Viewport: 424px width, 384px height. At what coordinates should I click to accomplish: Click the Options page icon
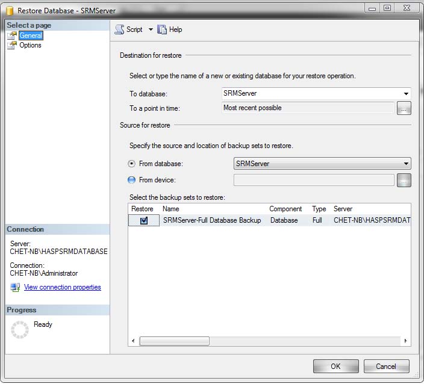pos(12,45)
